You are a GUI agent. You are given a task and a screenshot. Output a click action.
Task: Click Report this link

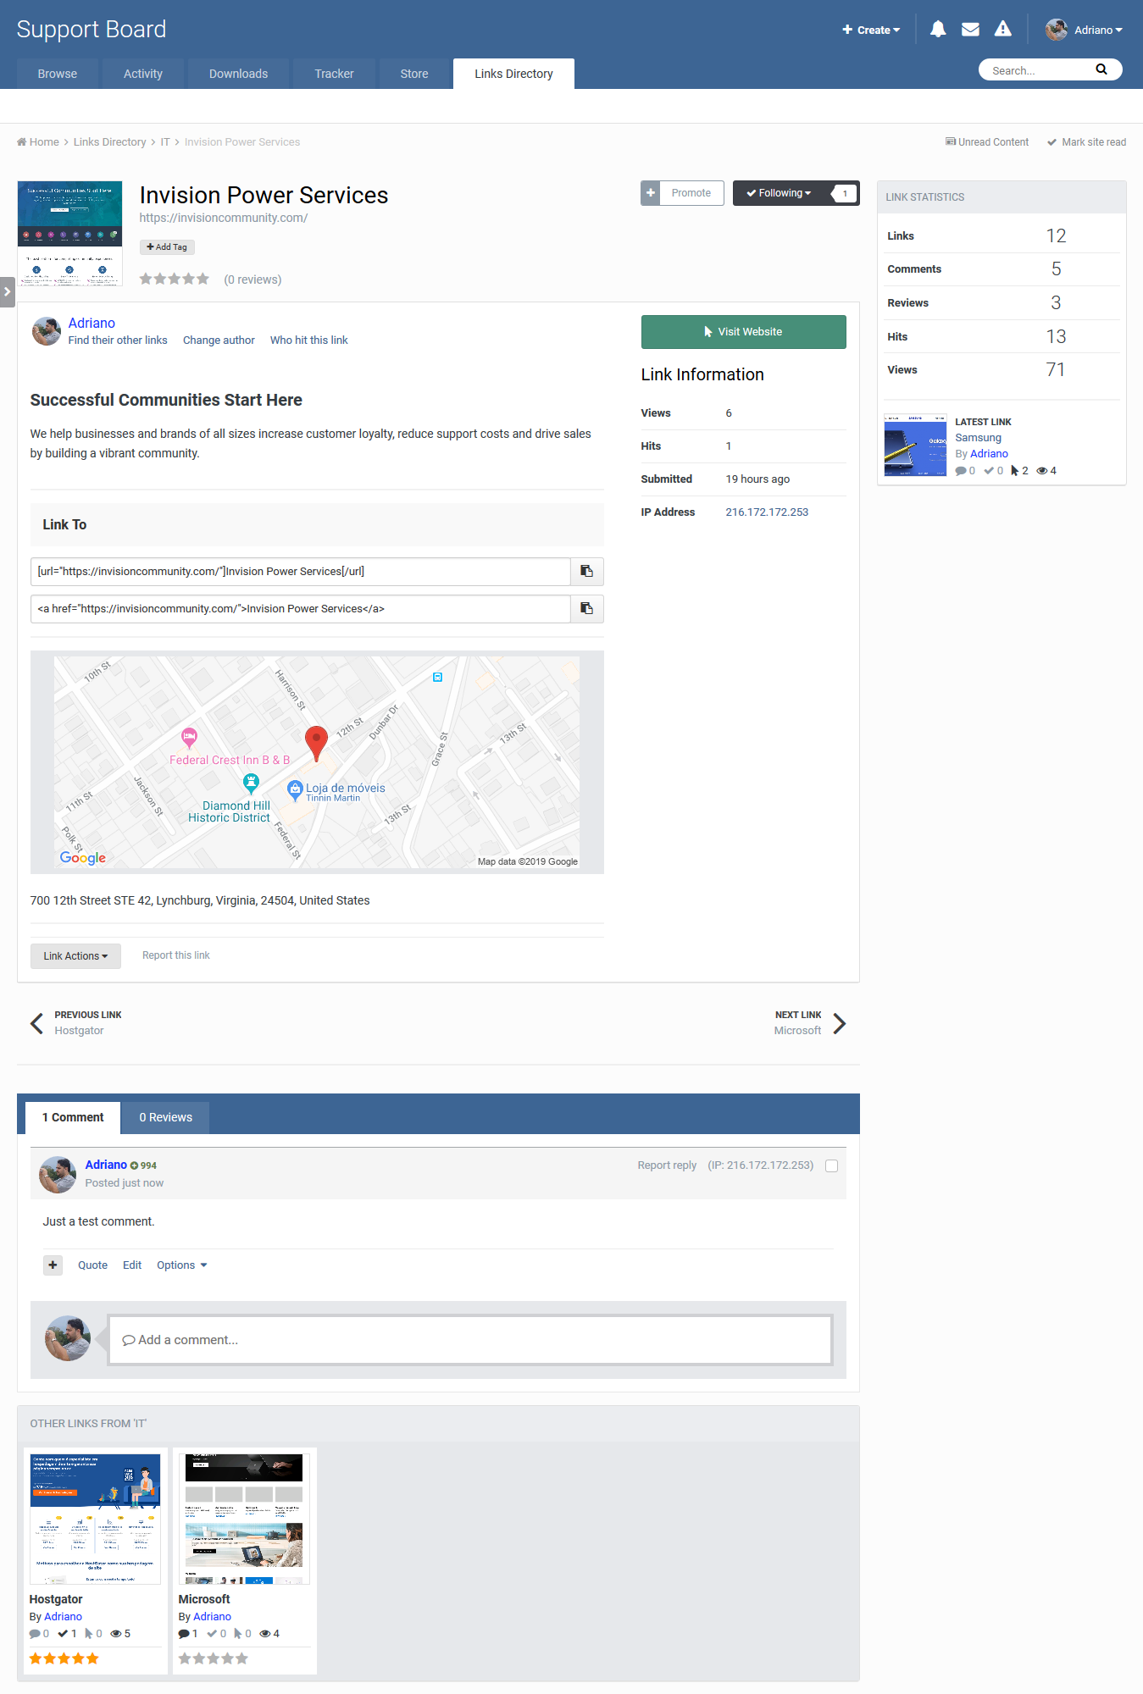[x=175, y=955]
